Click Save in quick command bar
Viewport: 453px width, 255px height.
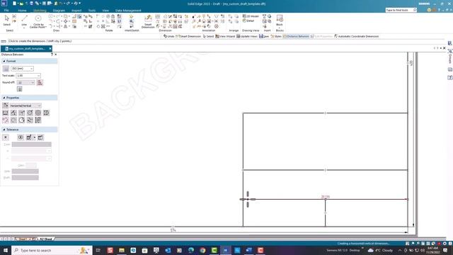(264, 36)
